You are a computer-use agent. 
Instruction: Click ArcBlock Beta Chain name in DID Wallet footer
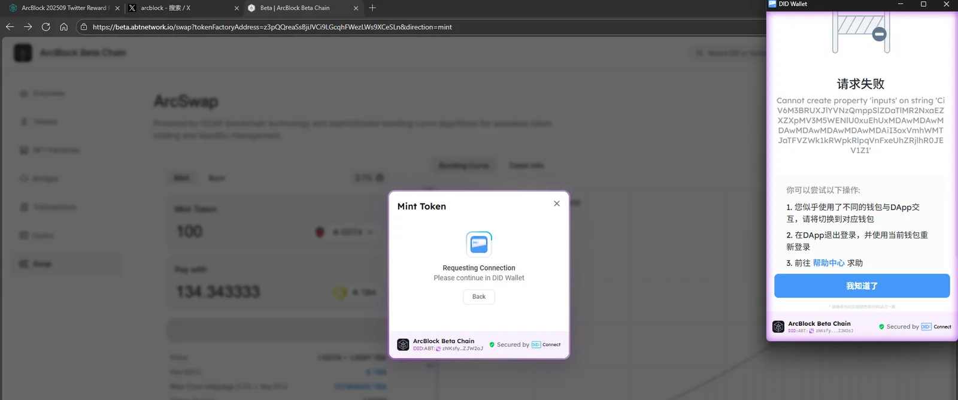coord(819,323)
